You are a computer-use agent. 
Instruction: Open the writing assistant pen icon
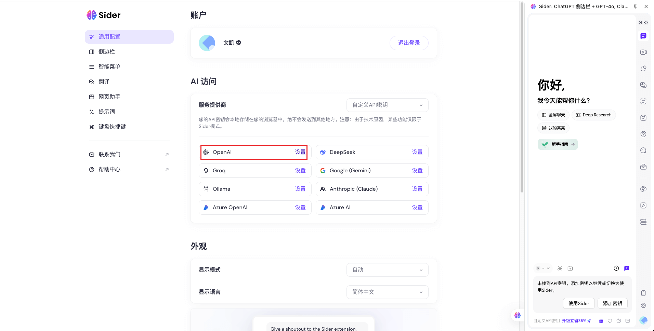[644, 68]
